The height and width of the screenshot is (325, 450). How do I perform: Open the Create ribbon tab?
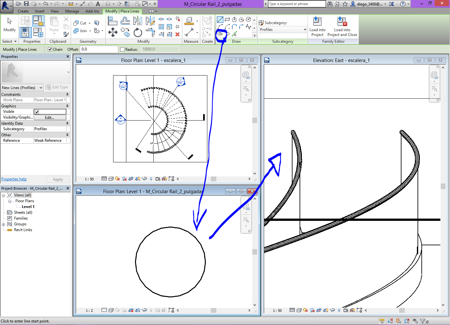point(23,11)
